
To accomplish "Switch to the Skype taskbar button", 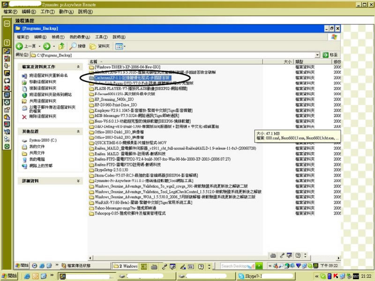I will (x=265, y=276).
